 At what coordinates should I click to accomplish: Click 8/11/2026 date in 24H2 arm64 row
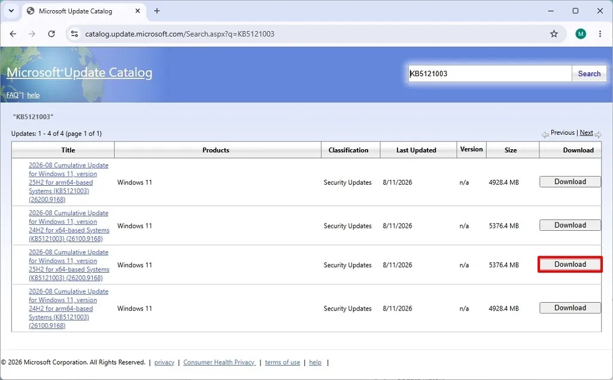click(x=397, y=309)
